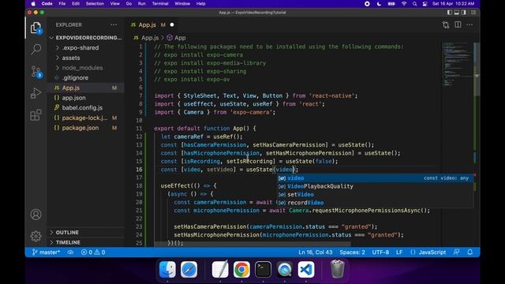Open Visual Studio Code from the Dock
Image resolution: width=505 pixels, height=284 pixels.
point(306,269)
